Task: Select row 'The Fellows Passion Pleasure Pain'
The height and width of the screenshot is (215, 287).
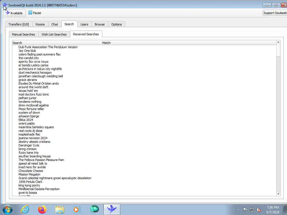Action: click(41, 160)
